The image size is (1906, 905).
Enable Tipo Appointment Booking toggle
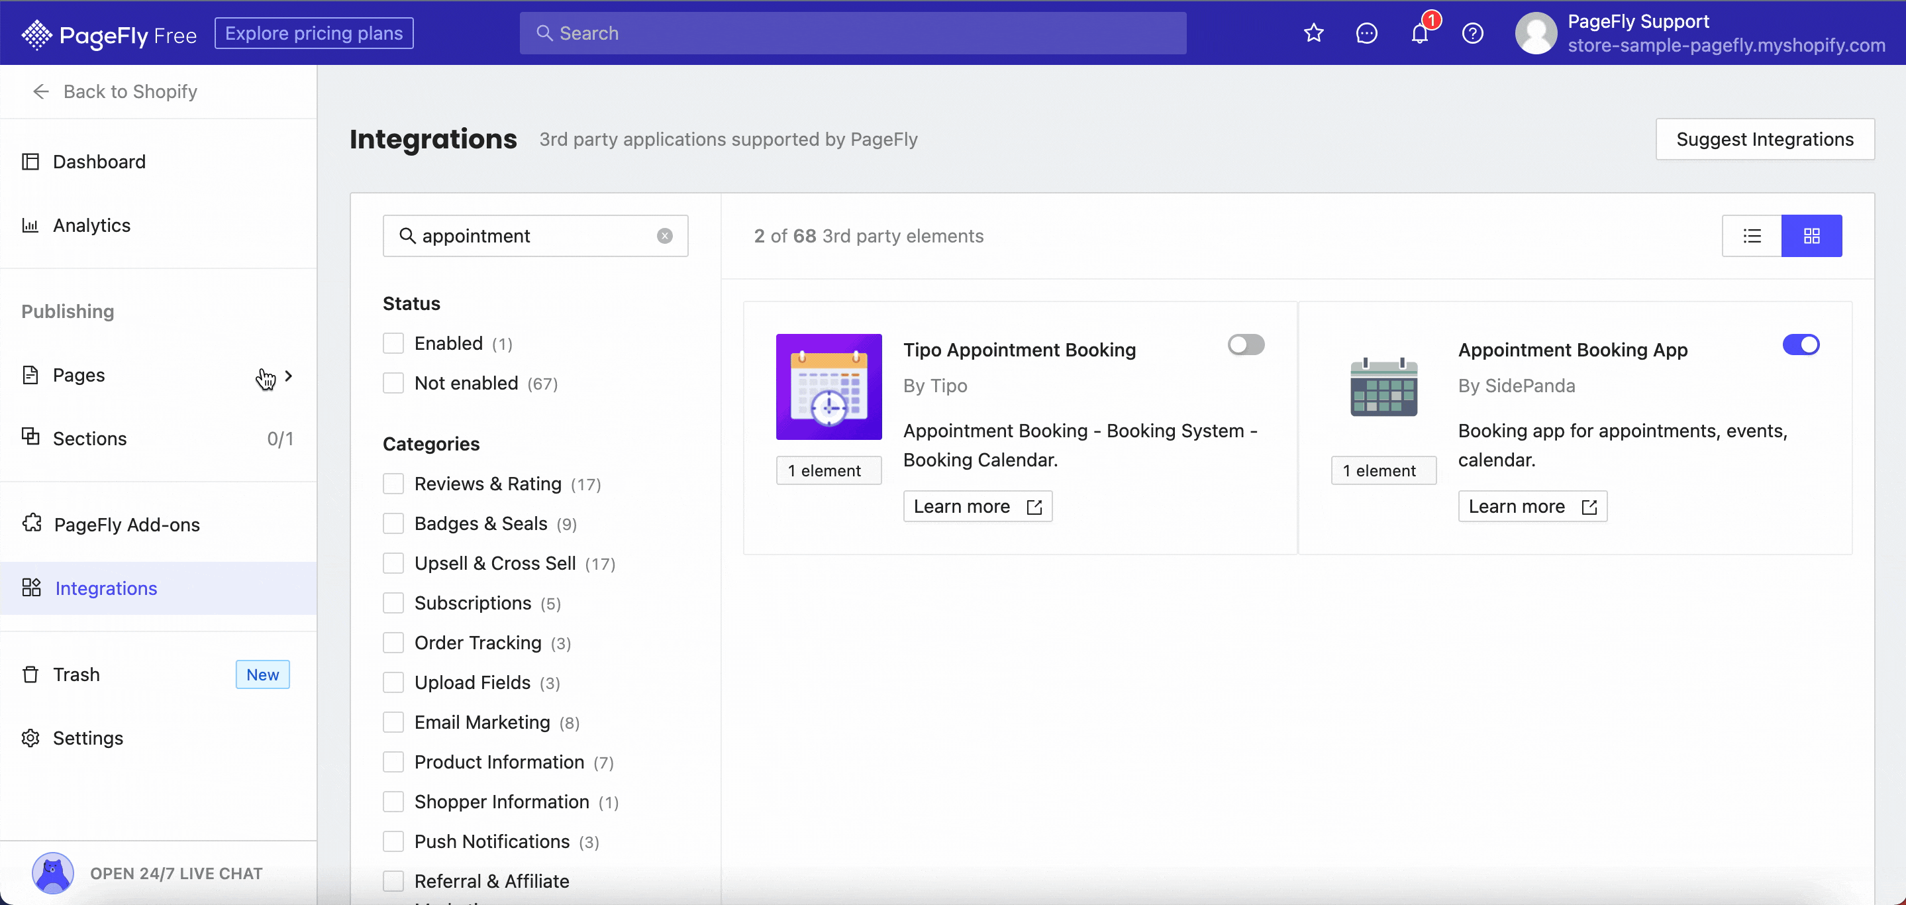point(1246,345)
